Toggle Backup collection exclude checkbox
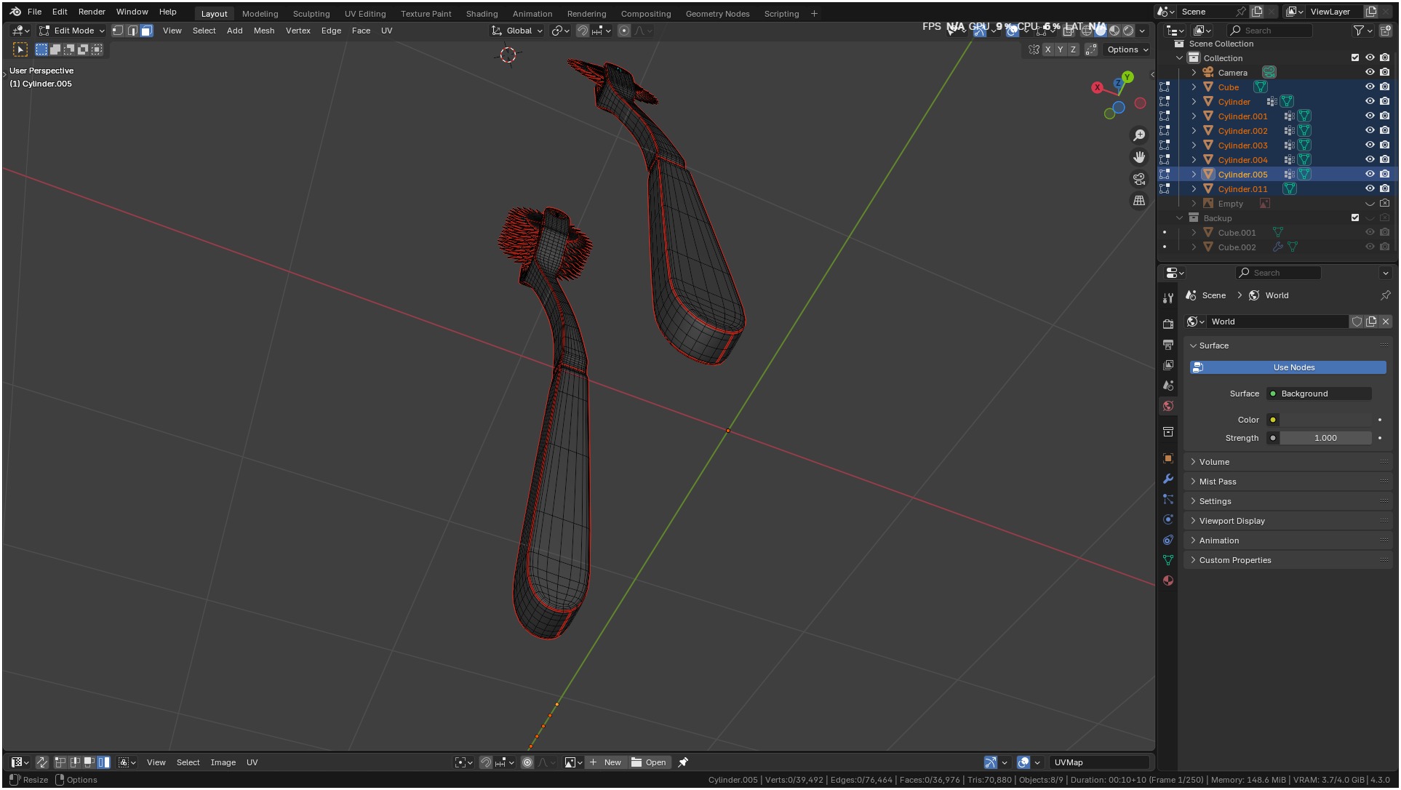 1354,218
